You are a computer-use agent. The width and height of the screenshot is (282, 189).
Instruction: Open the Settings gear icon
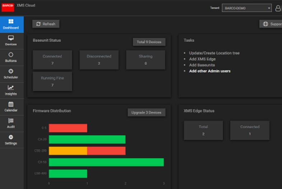pos(11,137)
